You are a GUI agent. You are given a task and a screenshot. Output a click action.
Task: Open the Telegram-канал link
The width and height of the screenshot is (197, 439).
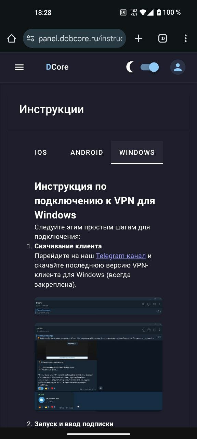click(121, 256)
